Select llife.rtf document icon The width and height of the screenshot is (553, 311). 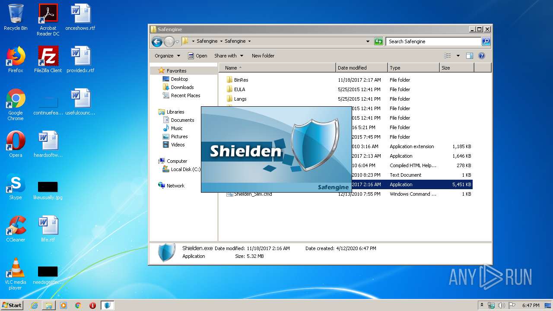click(x=48, y=229)
